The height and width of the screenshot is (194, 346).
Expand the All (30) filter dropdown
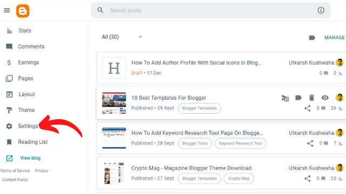point(122,37)
